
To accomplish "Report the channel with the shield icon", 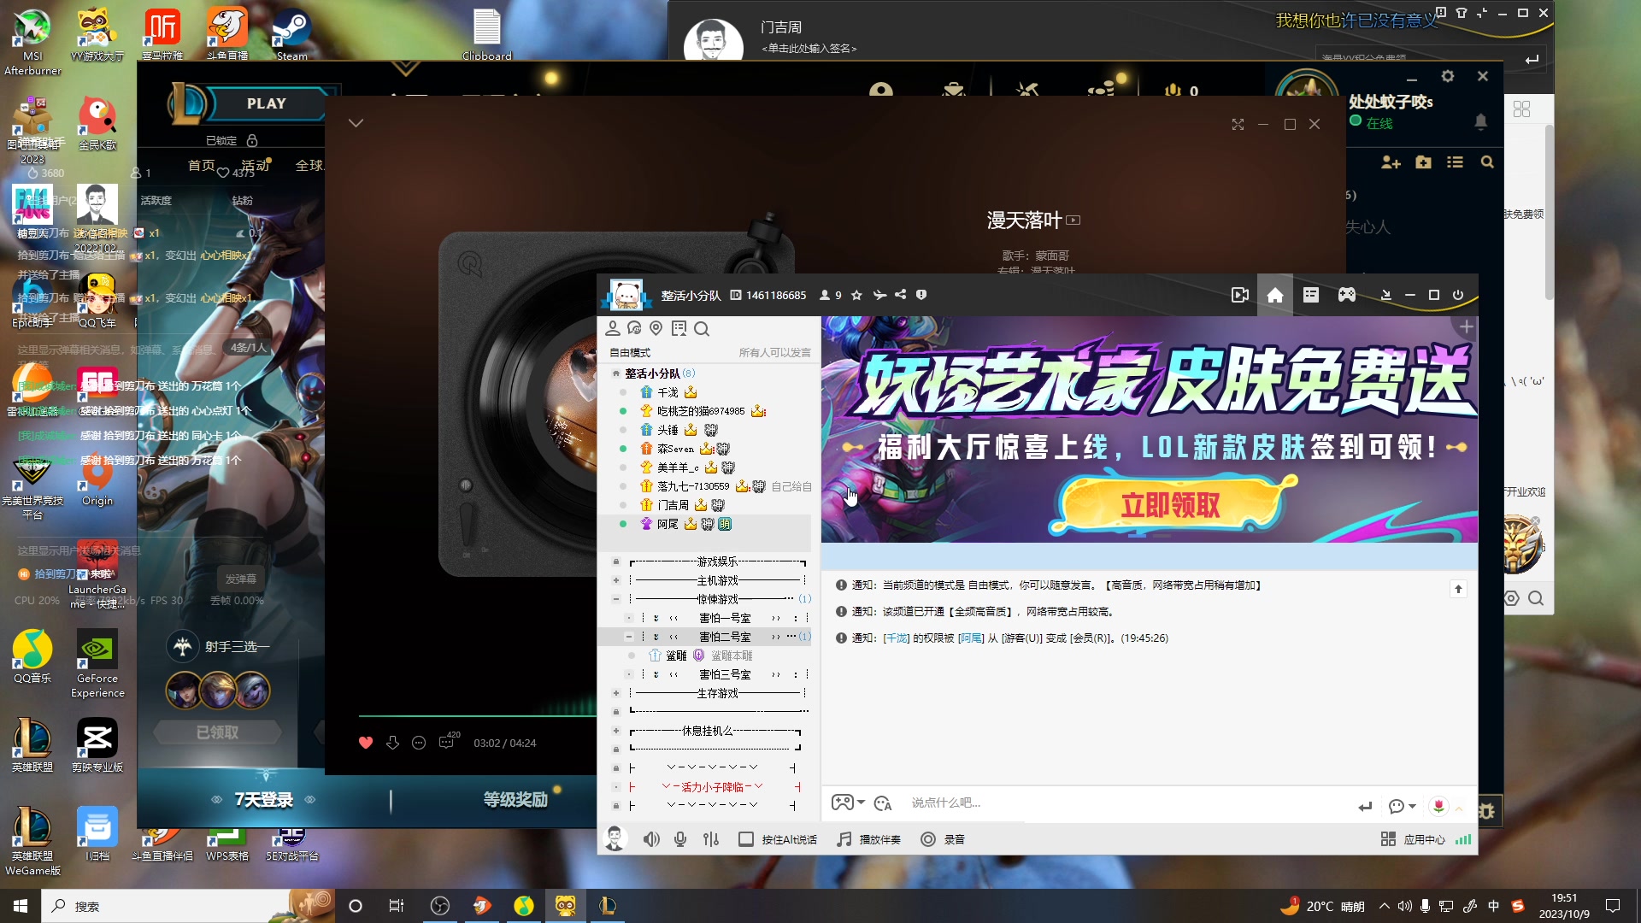I will tap(921, 295).
